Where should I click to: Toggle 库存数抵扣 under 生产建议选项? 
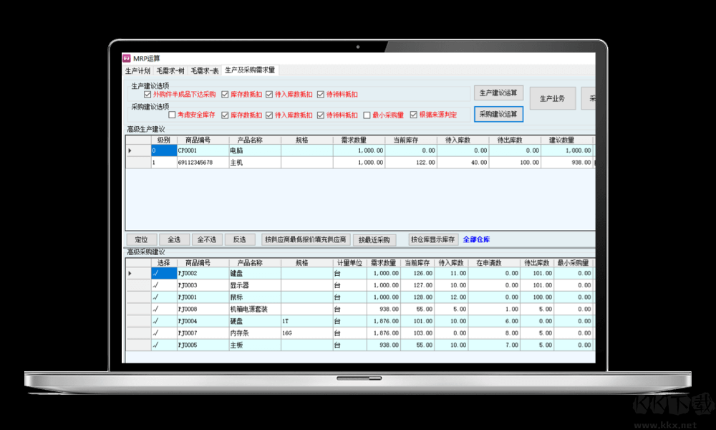(x=225, y=95)
